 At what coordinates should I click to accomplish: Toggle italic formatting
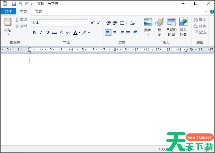tap(41, 33)
